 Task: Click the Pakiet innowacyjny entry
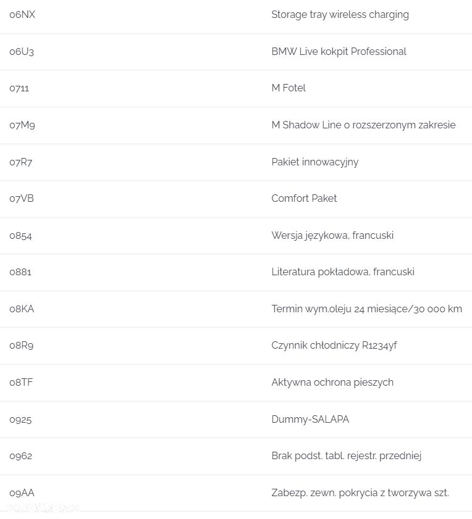(315, 162)
